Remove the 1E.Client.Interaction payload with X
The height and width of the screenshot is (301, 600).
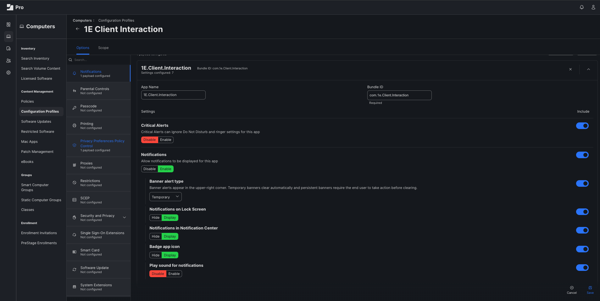point(570,69)
